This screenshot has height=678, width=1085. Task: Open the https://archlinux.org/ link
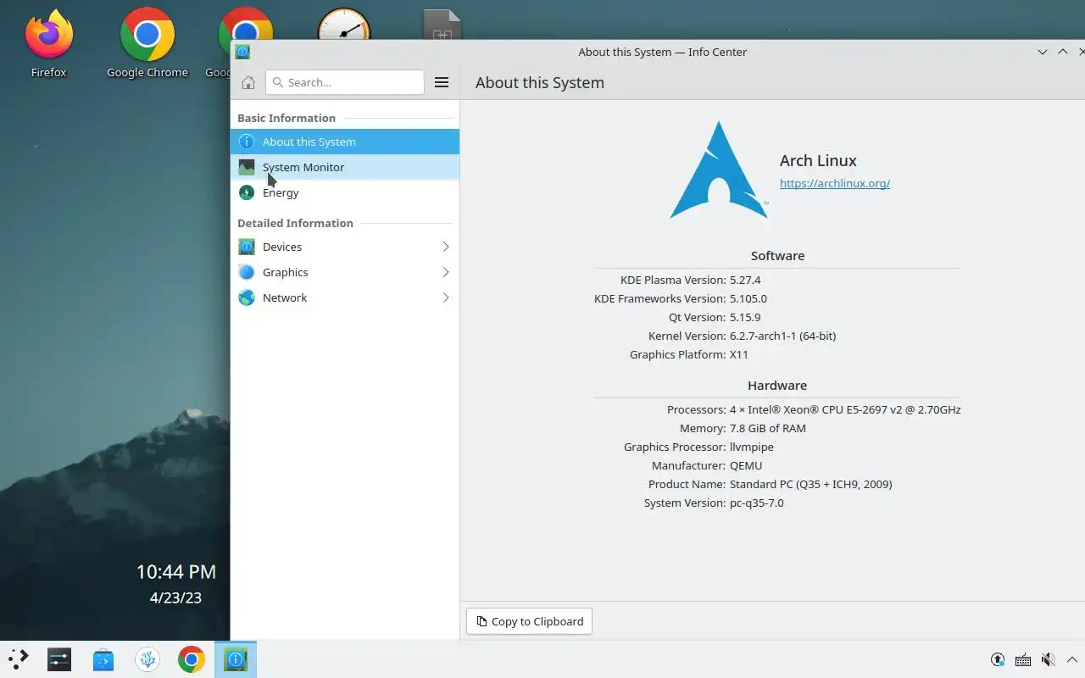[x=835, y=183]
